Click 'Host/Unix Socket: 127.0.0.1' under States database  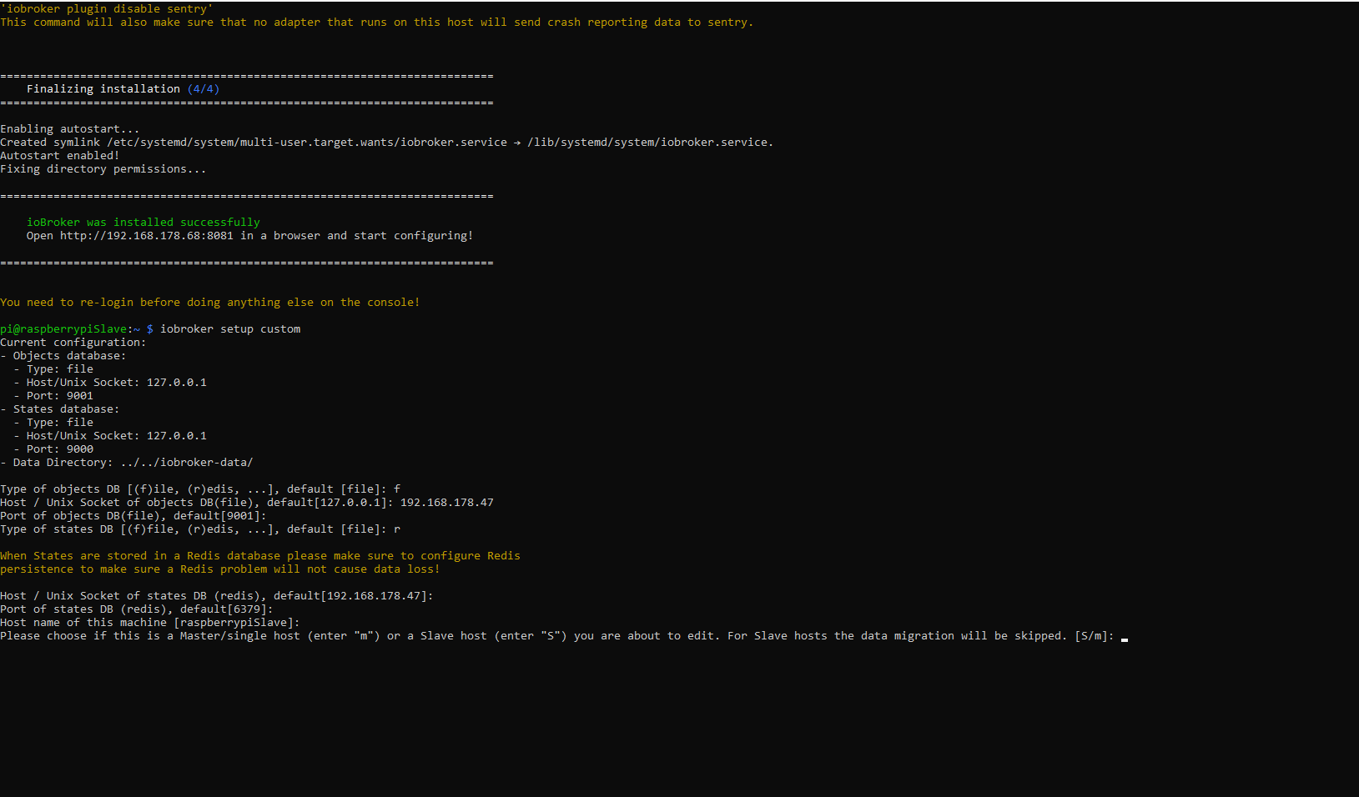(x=117, y=436)
